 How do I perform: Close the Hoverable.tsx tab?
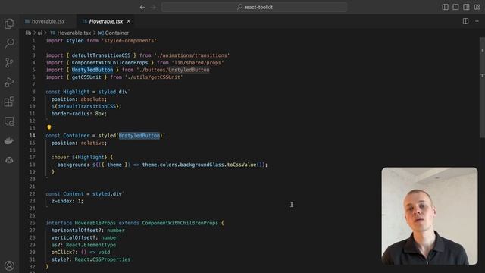(129, 21)
